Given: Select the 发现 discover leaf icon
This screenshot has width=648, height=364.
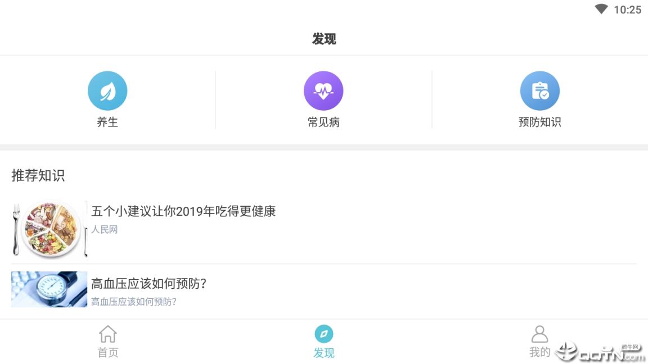Looking at the screenshot, I should pos(323,333).
